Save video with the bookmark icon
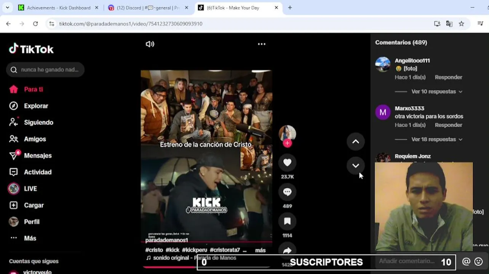This screenshot has height=274, width=489. point(287,221)
